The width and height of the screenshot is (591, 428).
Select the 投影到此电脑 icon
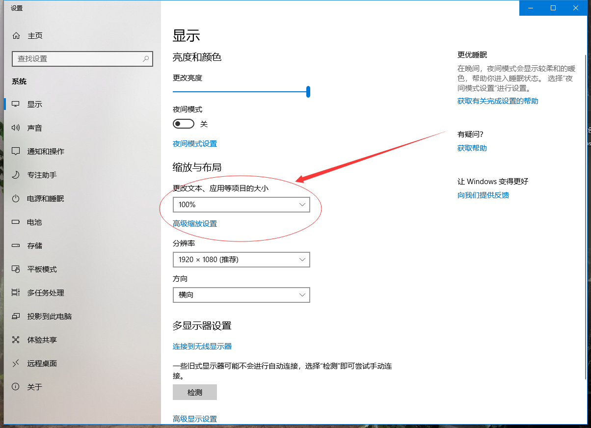pyautogui.click(x=16, y=317)
